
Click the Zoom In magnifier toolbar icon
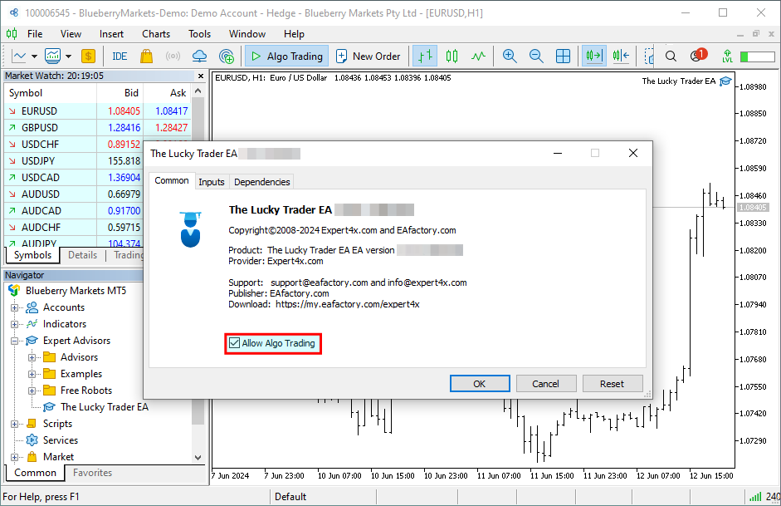coord(510,56)
